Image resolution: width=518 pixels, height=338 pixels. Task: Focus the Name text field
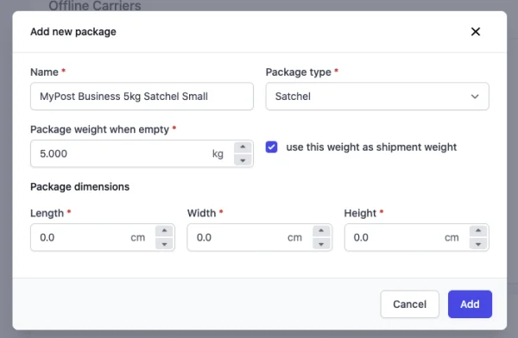pyautogui.click(x=142, y=97)
